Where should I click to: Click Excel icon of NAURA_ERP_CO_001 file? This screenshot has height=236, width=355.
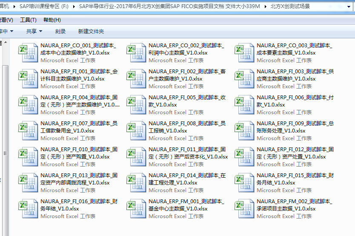click(28, 52)
